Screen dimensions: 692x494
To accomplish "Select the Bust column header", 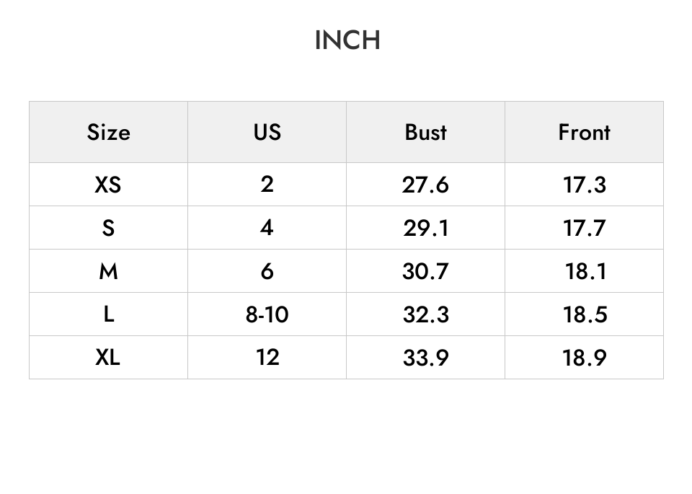I will pyautogui.click(x=425, y=132).
